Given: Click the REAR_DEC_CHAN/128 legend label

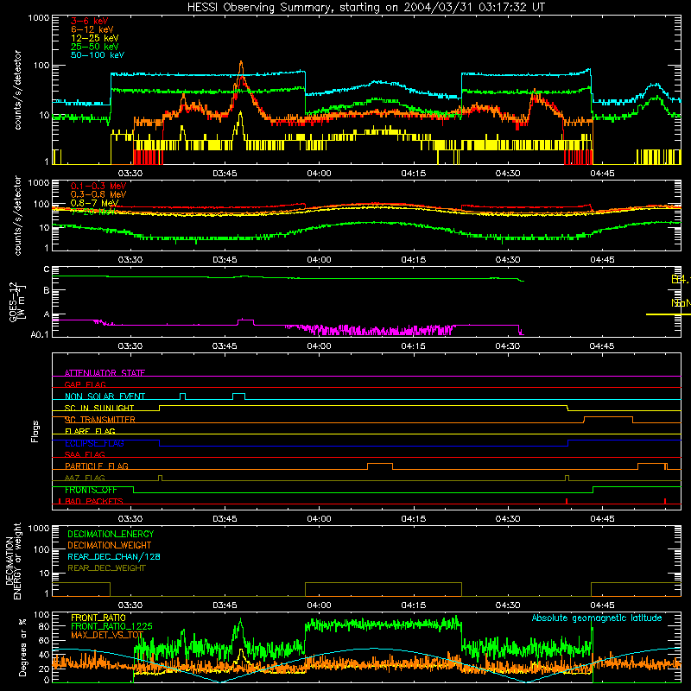Looking at the screenshot, I should coord(114,556).
